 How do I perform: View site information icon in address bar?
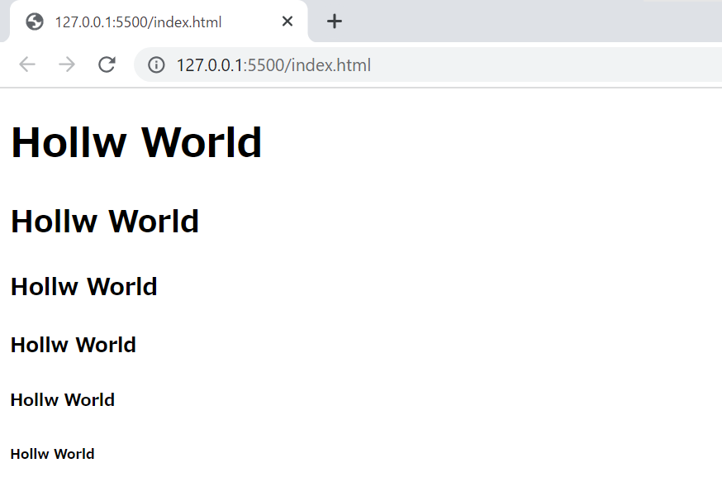156,64
